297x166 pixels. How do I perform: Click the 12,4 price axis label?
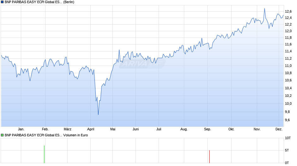point(288,18)
